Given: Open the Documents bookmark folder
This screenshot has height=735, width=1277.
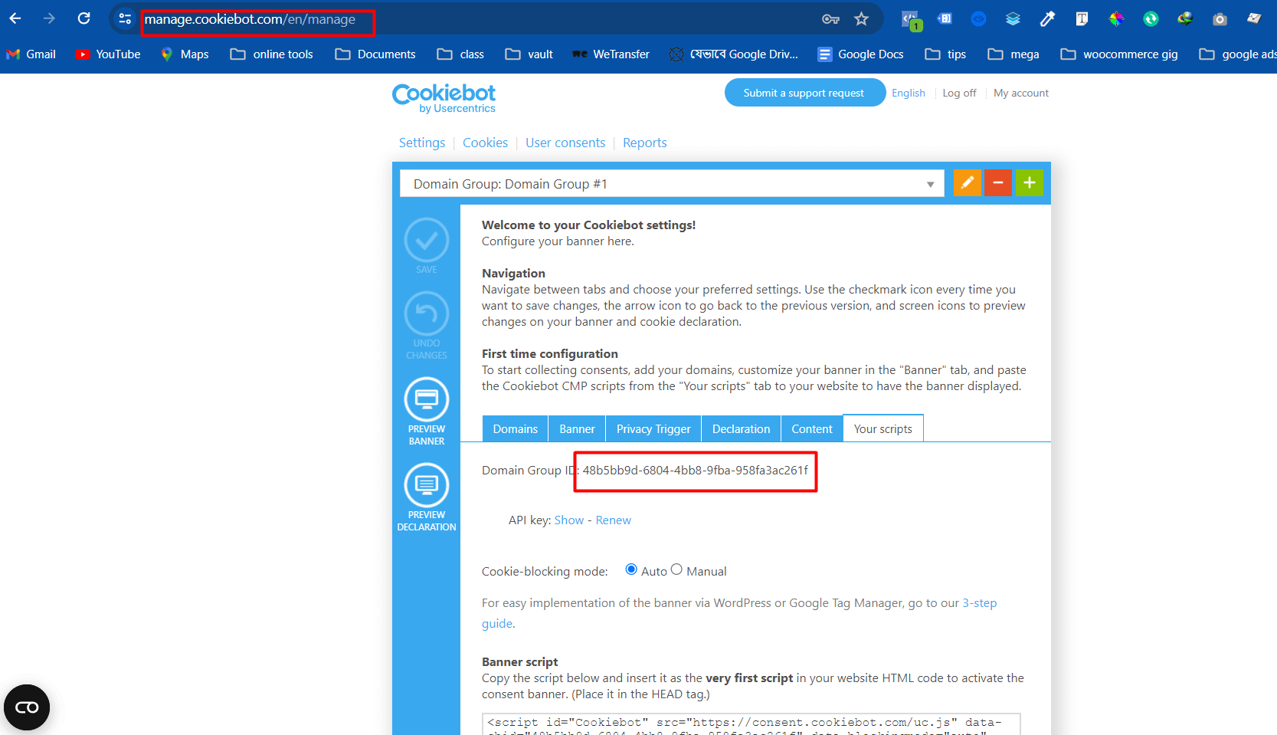Looking at the screenshot, I should 375,54.
